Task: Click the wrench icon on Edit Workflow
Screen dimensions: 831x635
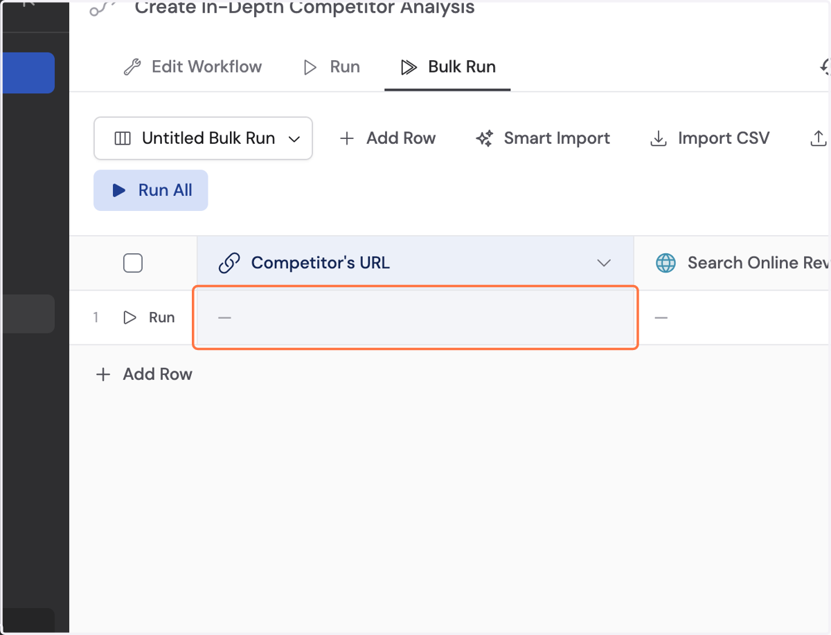Action: pos(132,67)
